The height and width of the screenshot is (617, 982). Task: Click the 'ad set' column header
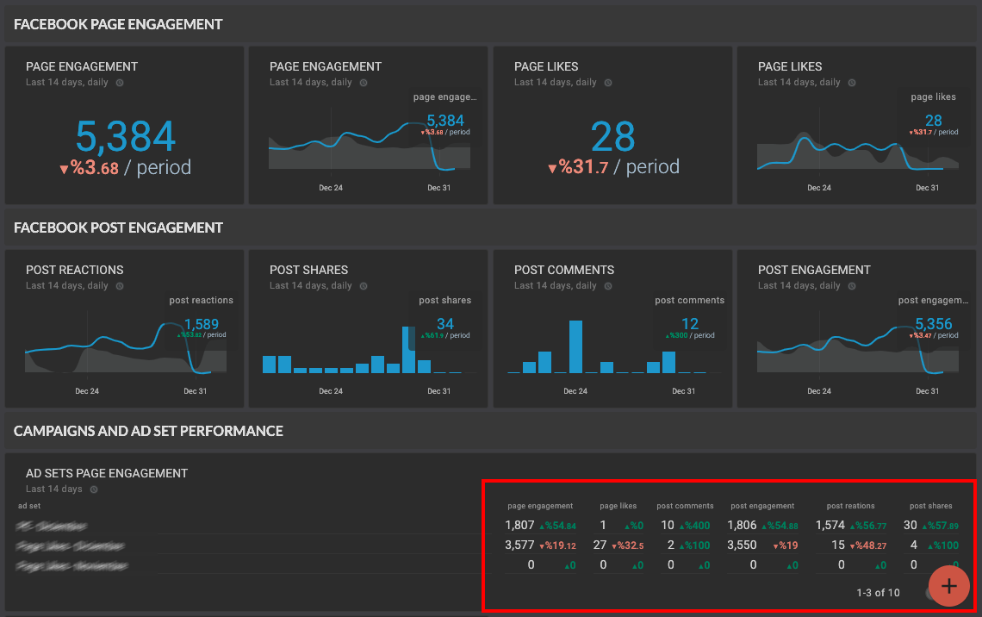point(29,506)
